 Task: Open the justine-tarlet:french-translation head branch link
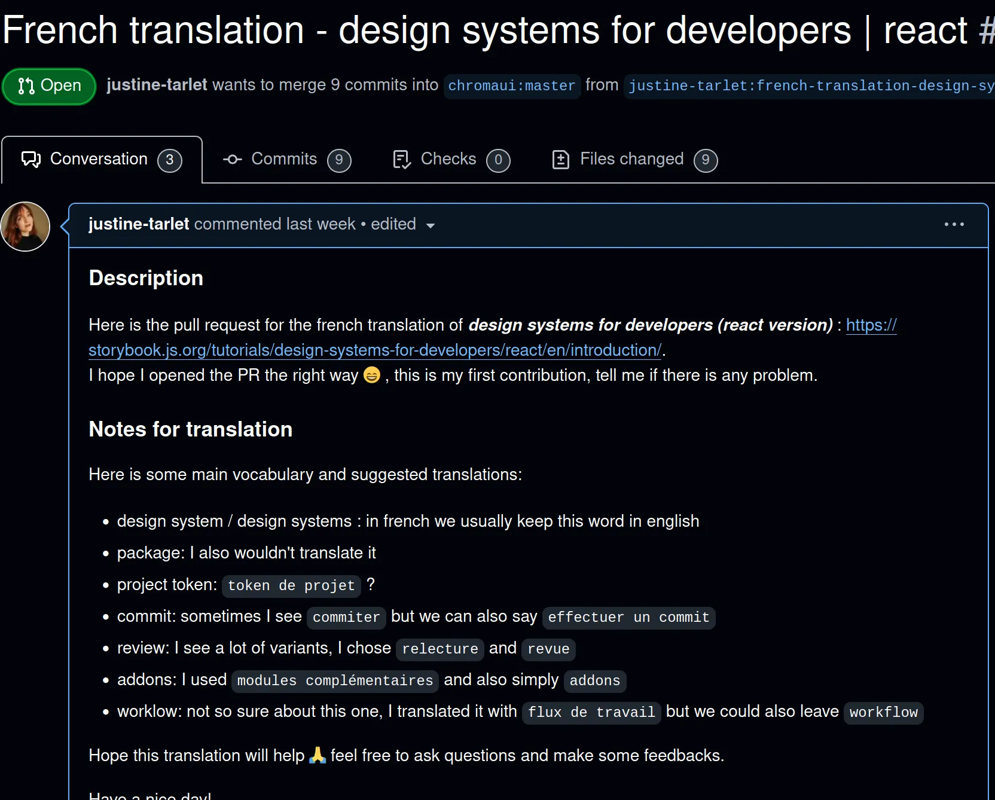[810, 86]
